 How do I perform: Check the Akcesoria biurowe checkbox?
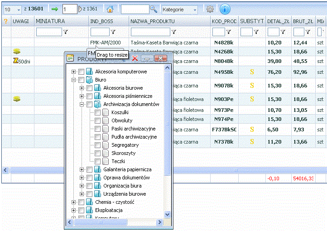pos(89,88)
